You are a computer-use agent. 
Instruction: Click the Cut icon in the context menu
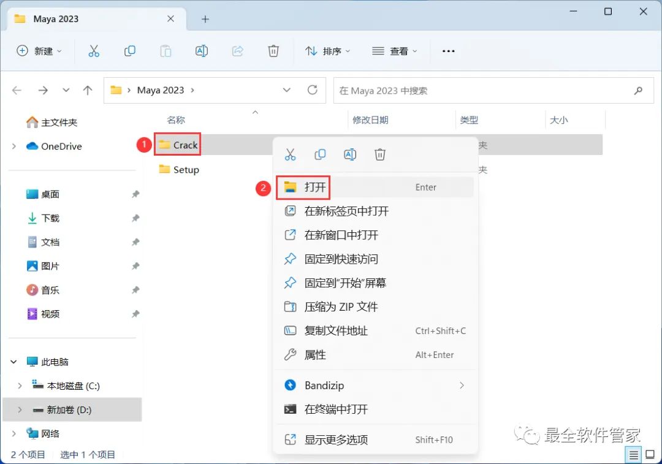click(290, 154)
